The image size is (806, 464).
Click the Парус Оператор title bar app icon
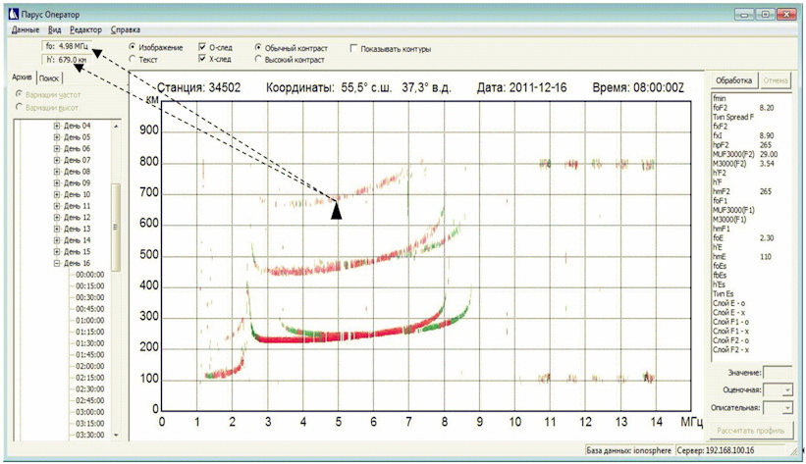pos(14,15)
